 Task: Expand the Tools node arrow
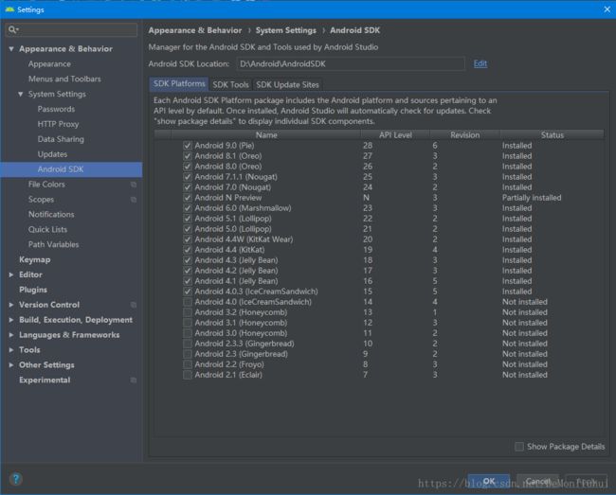tap(11, 350)
